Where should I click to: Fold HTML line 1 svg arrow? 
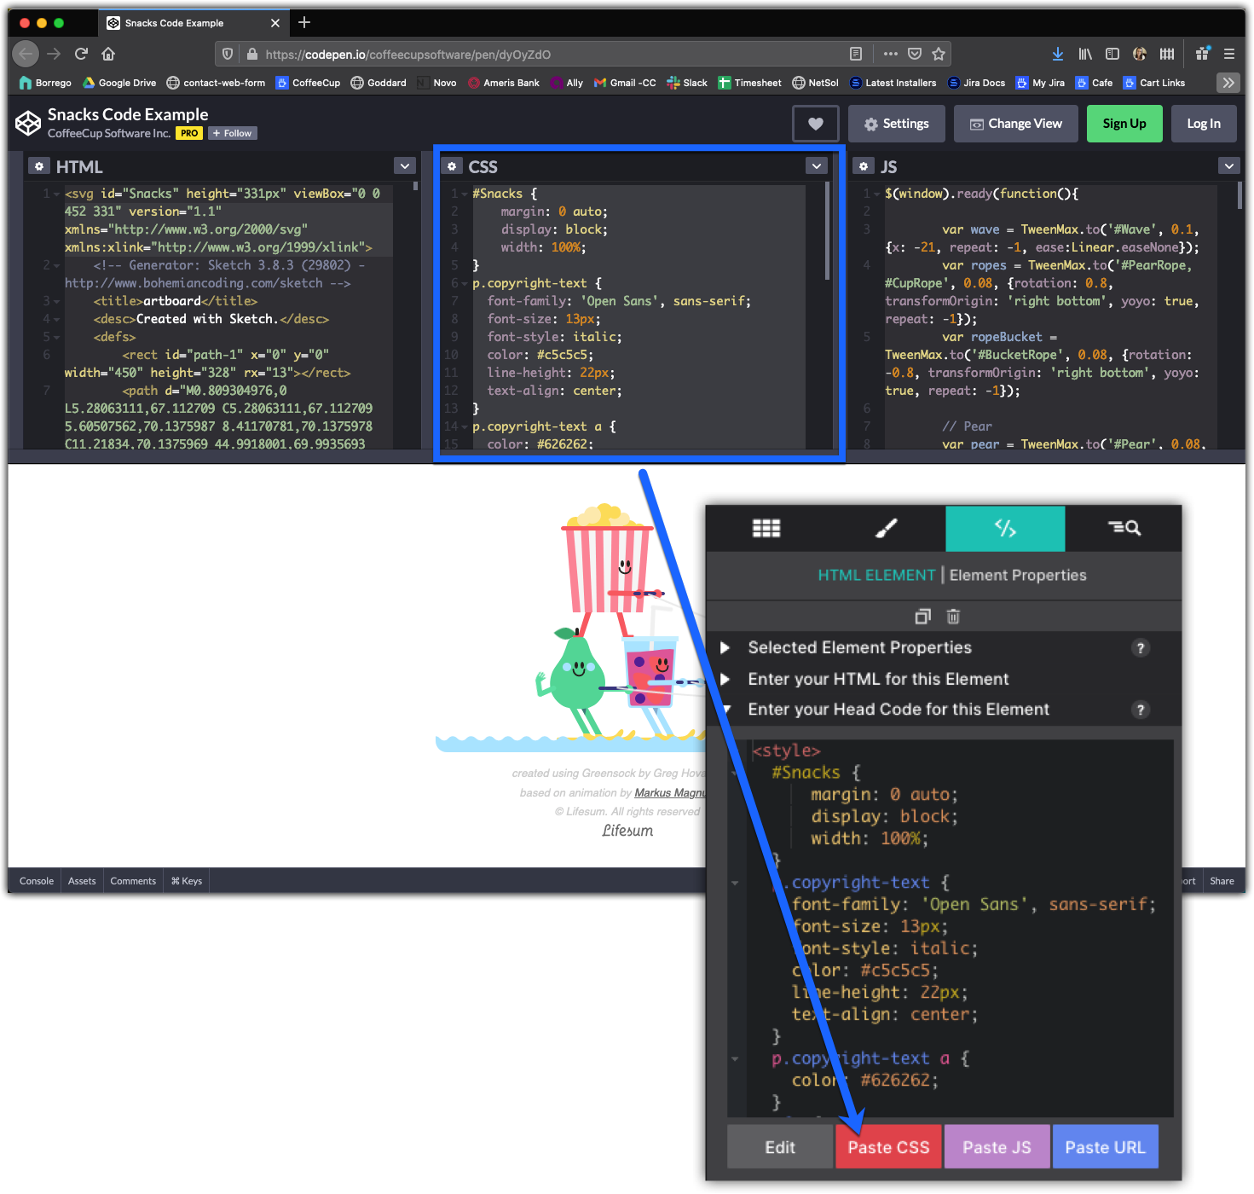[x=57, y=194]
